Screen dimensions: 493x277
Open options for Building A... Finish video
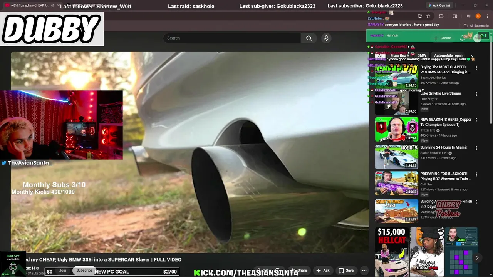coord(476,202)
